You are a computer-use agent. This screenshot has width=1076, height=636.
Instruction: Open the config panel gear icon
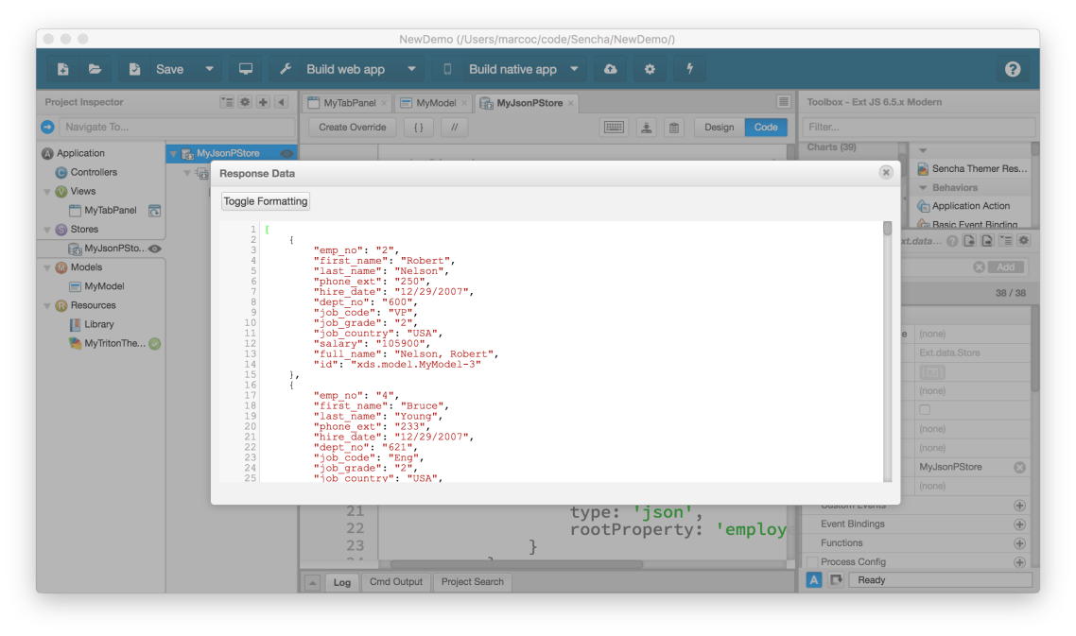pos(1024,241)
